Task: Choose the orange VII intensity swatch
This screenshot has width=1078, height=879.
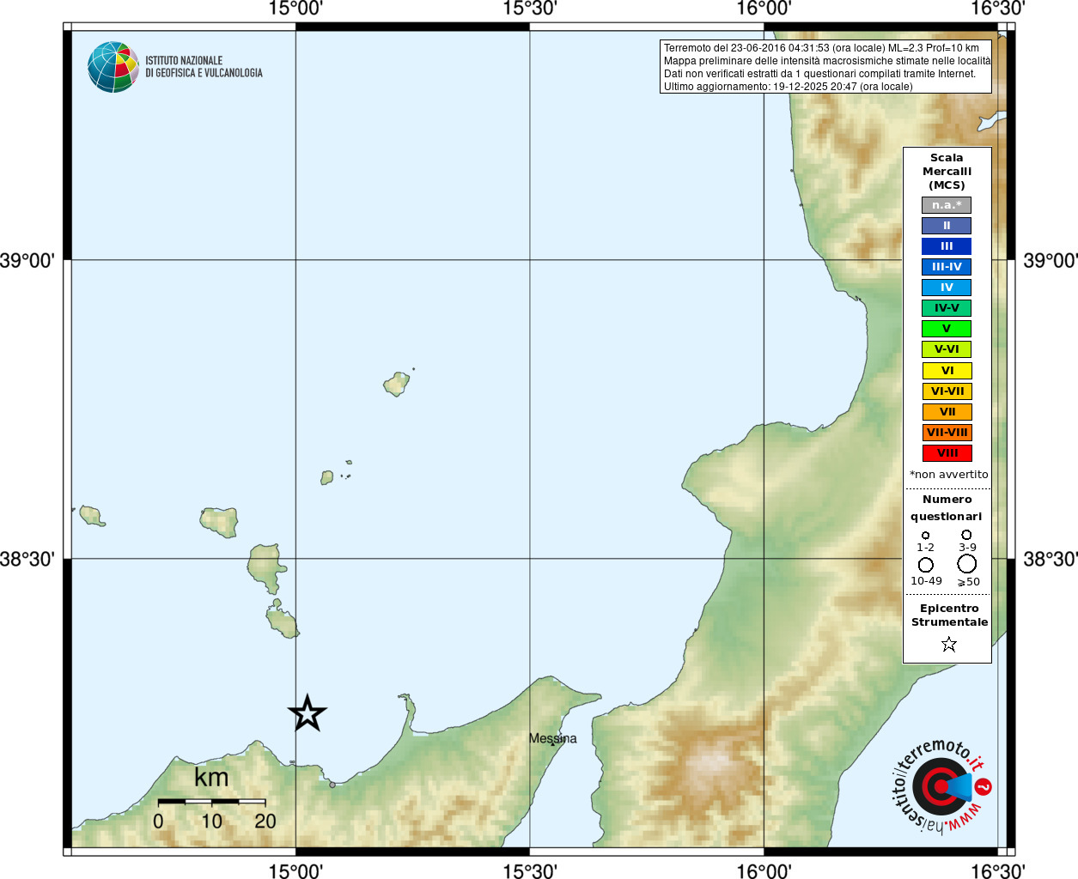Action: pos(947,412)
